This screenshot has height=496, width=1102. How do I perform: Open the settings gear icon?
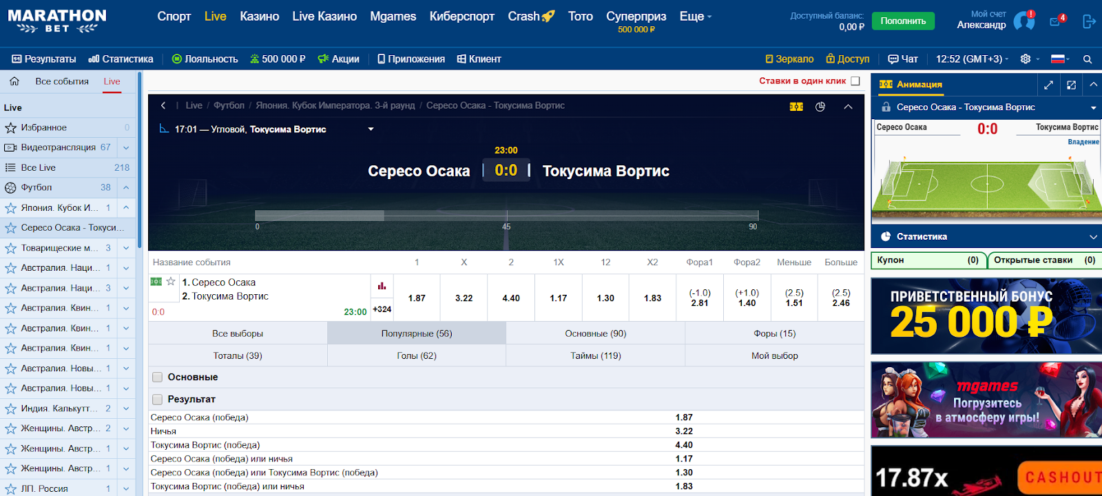pyautogui.click(x=1026, y=59)
